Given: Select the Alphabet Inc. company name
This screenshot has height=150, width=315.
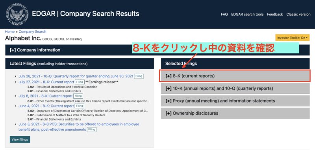Looking at the screenshot, I should point(23,38).
